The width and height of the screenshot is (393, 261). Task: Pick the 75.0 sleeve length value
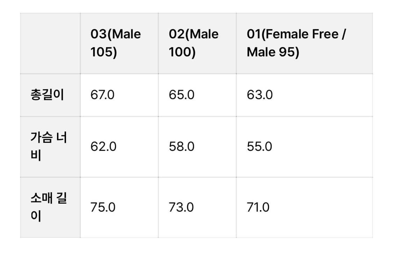tap(103, 207)
